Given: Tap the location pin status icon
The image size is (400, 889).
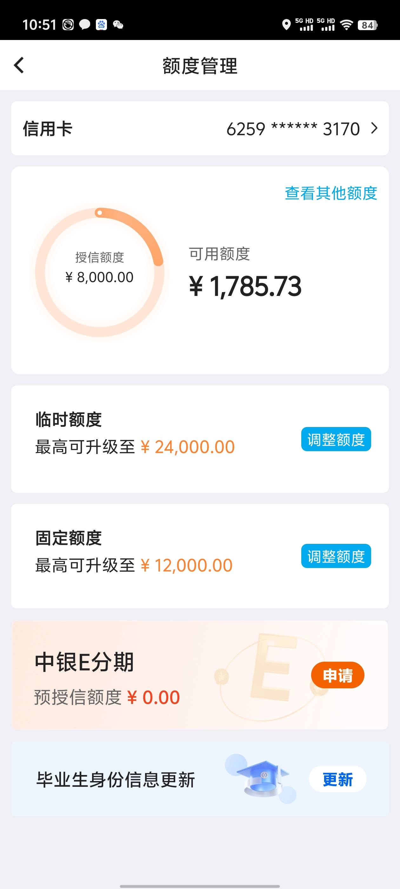Looking at the screenshot, I should (x=286, y=25).
